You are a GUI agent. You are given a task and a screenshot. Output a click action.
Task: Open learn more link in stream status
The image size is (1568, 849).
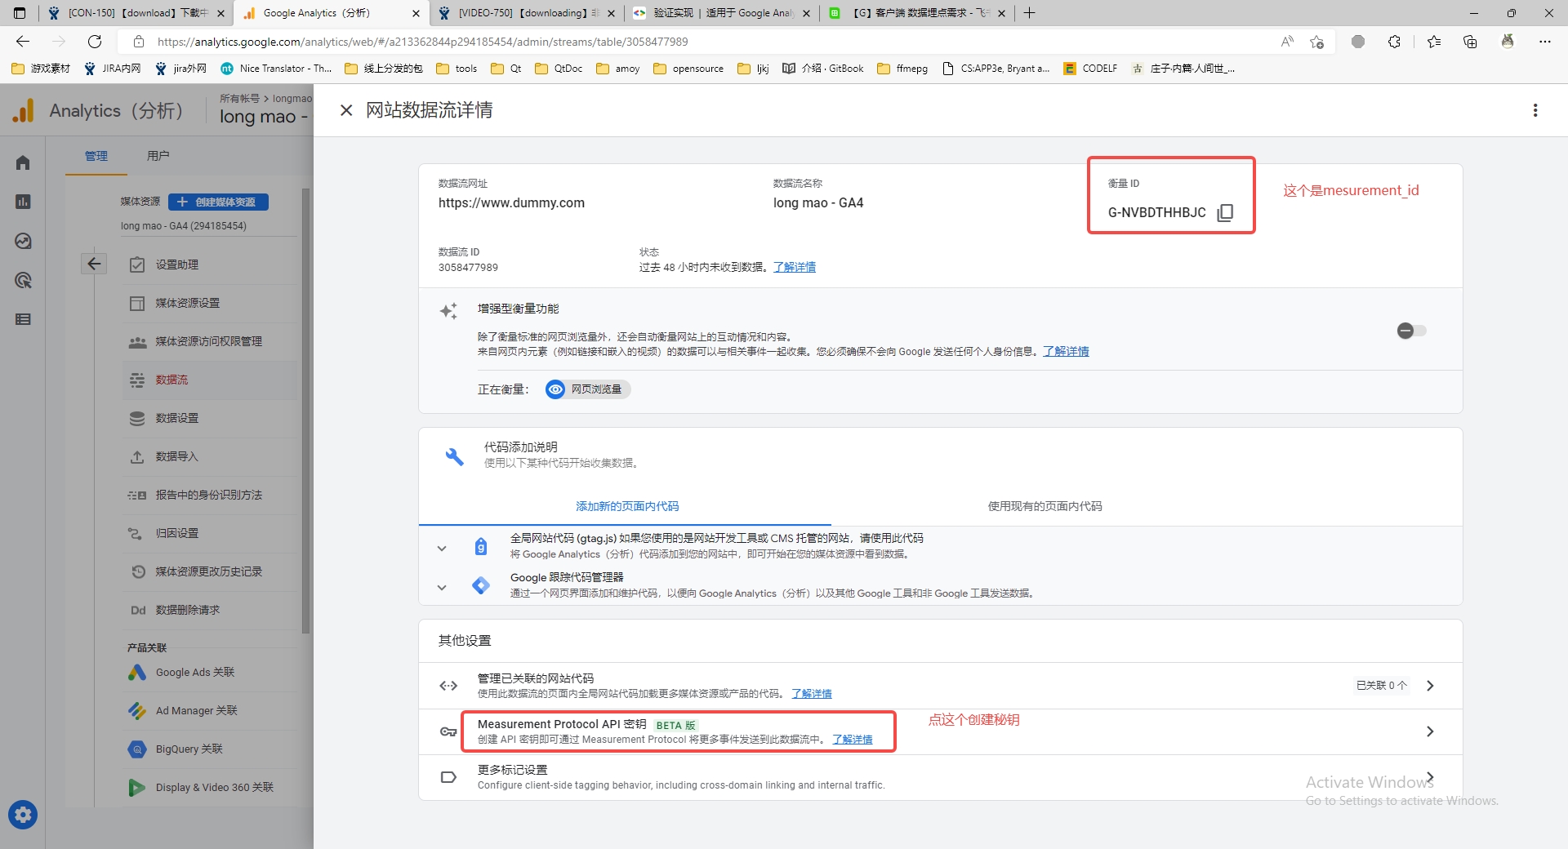point(794,267)
